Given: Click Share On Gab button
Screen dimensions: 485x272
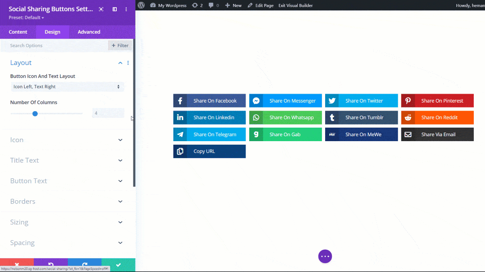Looking at the screenshot, I should [286, 134].
